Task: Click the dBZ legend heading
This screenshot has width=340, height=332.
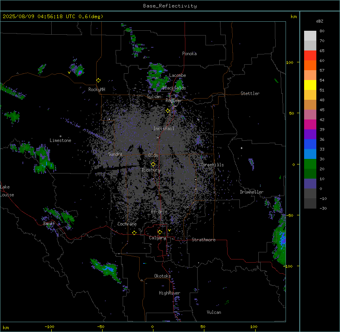Action: tap(319, 21)
